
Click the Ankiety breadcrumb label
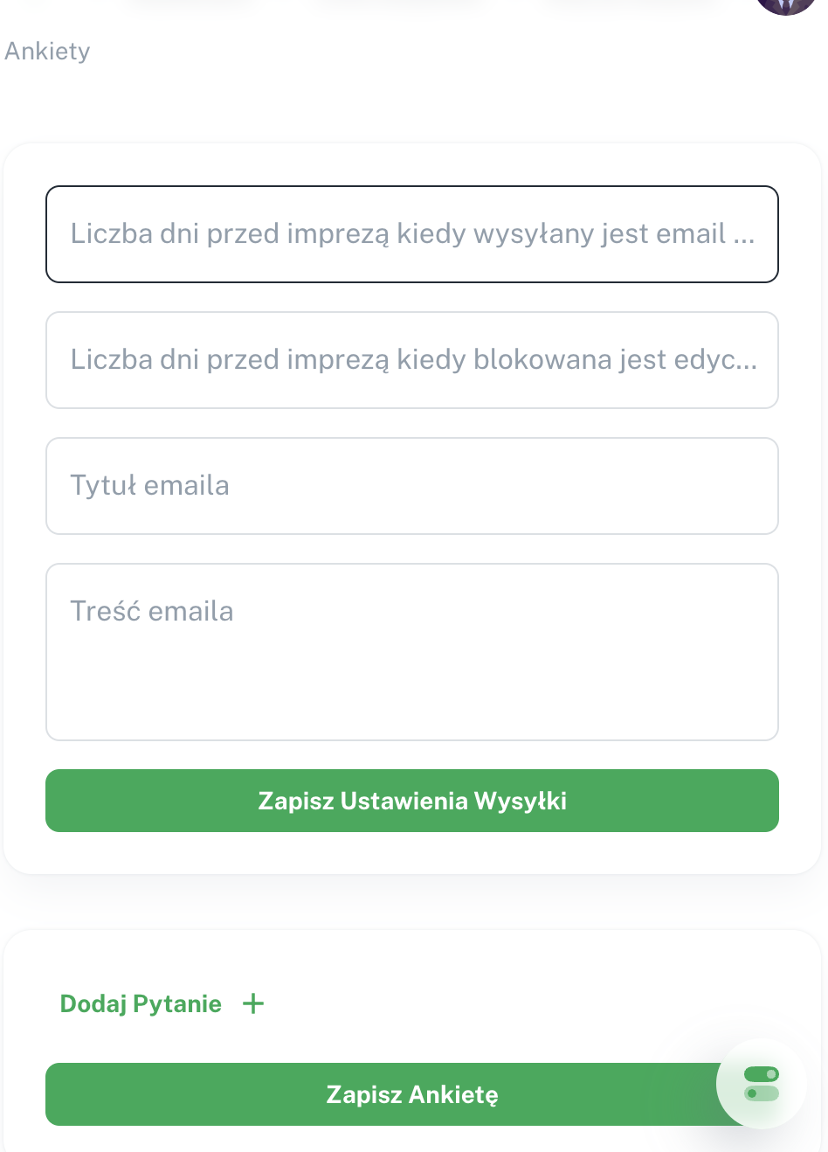pos(47,52)
